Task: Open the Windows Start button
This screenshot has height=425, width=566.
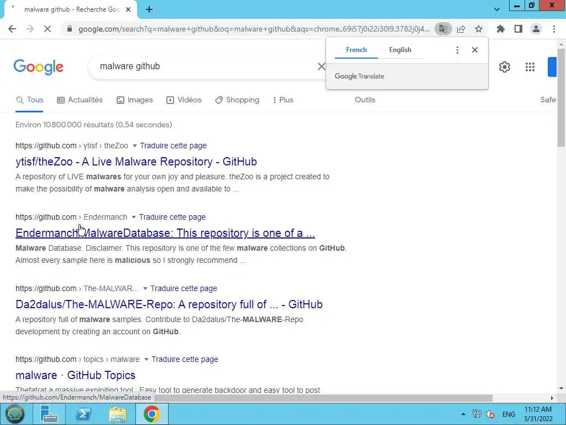Action: (x=14, y=414)
